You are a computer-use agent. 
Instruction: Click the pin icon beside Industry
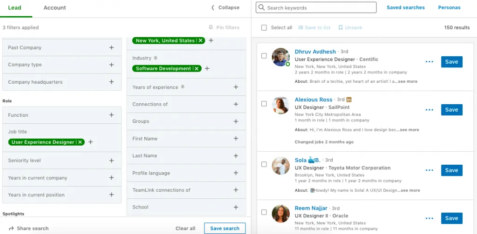pos(156,58)
